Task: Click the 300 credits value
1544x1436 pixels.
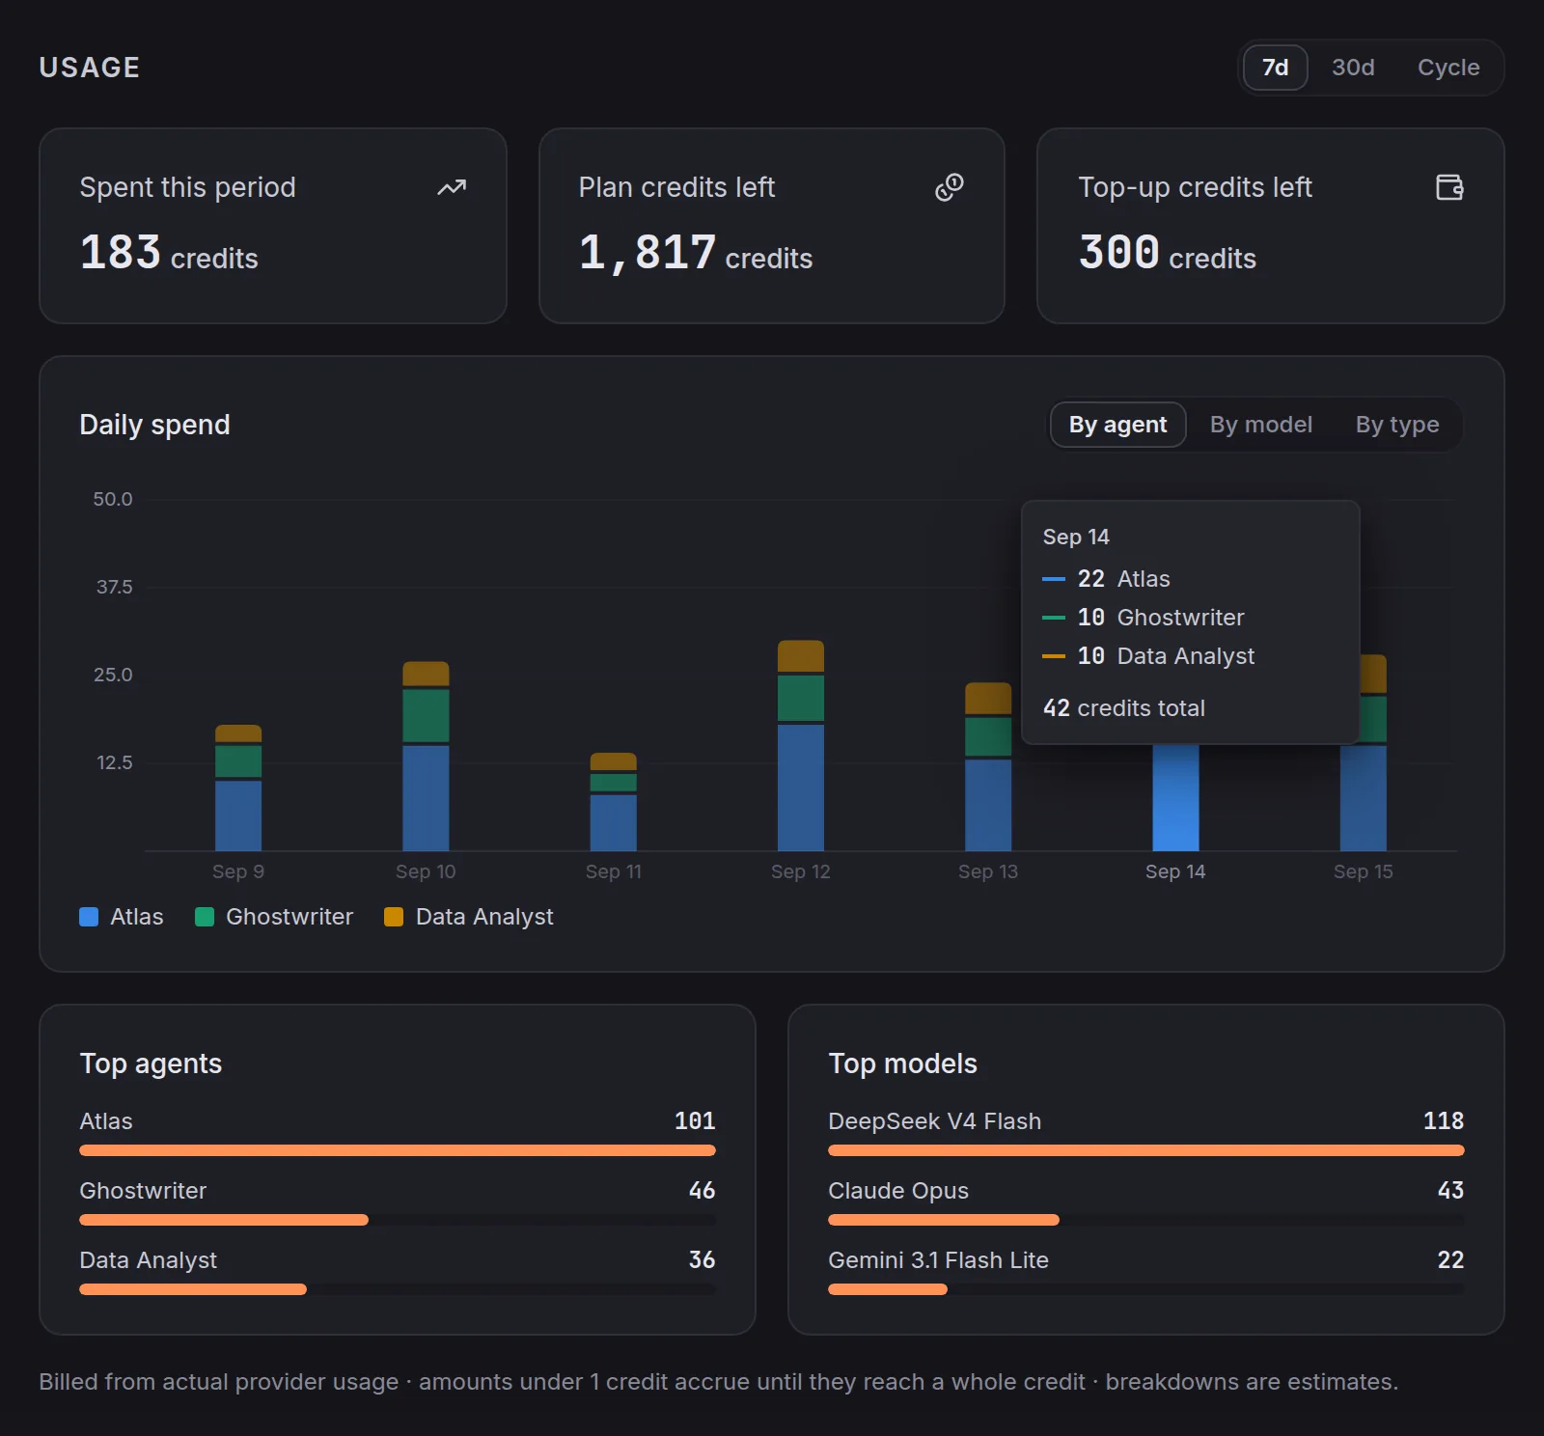Action: [x=1168, y=254]
